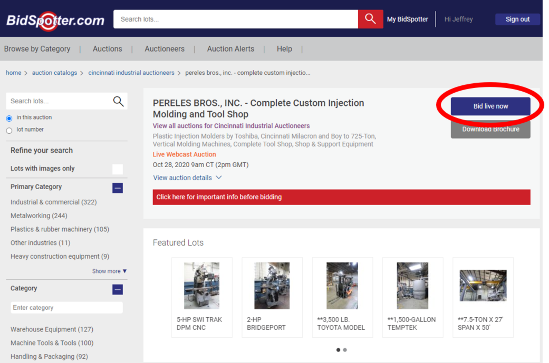
Task: Click into the header Search lots field
Action: pos(236,19)
